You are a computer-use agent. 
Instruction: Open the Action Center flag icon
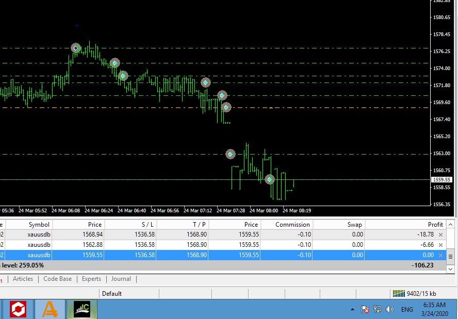point(365,309)
